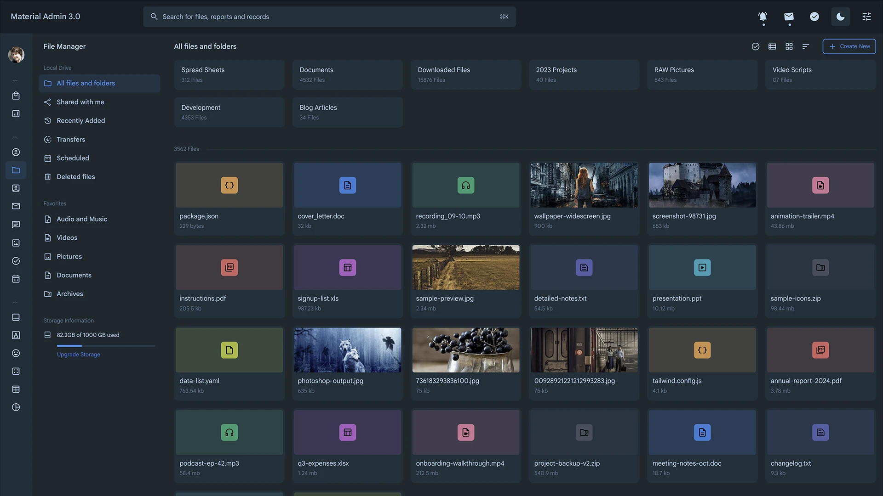Click the folder icon in left rail

(16, 170)
